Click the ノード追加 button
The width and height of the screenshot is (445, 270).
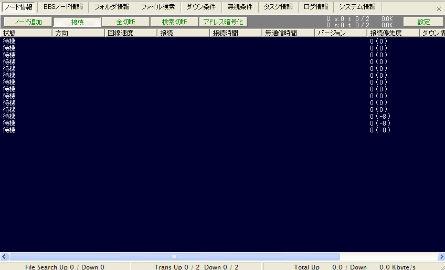[x=28, y=22]
